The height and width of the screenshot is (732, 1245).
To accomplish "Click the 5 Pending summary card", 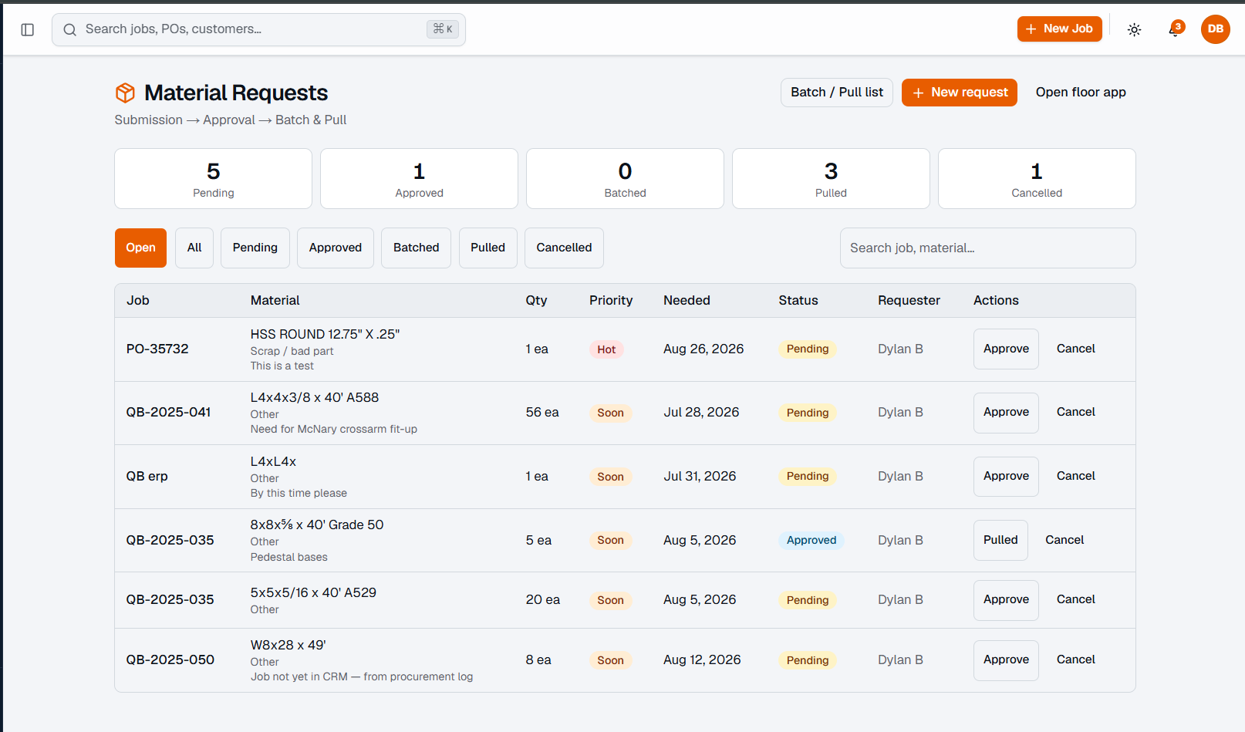I will tap(213, 178).
